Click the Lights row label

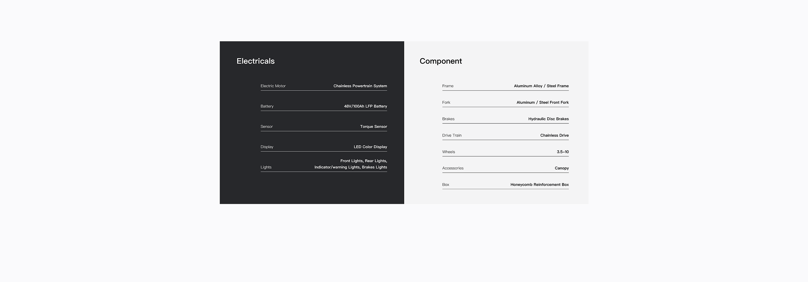[266, 167]
